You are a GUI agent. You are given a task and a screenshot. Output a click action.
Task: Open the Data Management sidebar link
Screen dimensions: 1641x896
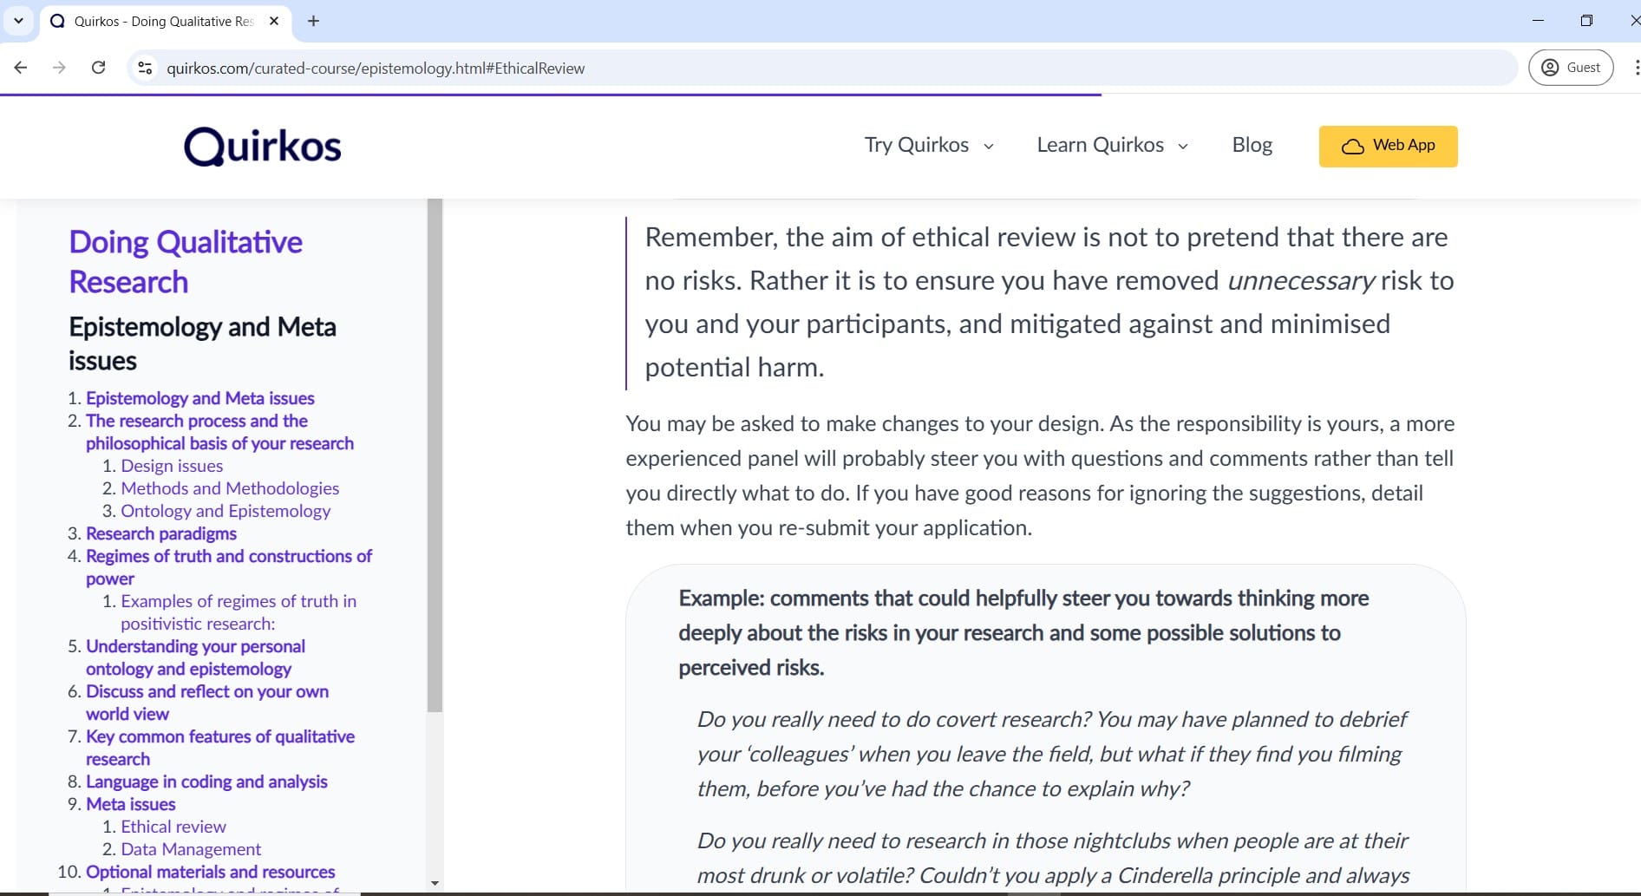click(x=191, y=849)
